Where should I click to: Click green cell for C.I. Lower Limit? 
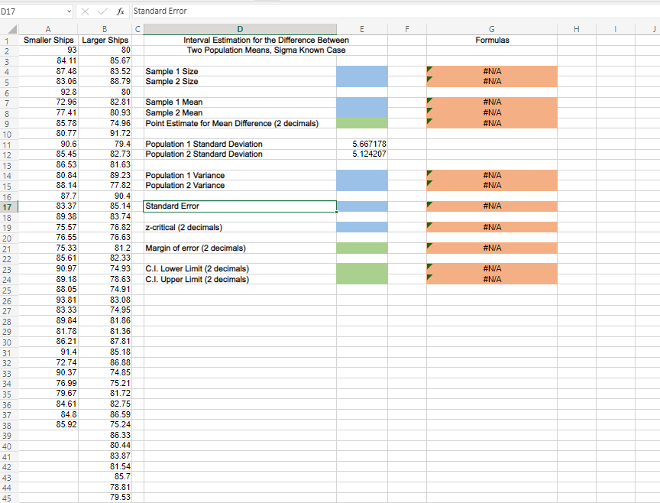pos(362,268)
